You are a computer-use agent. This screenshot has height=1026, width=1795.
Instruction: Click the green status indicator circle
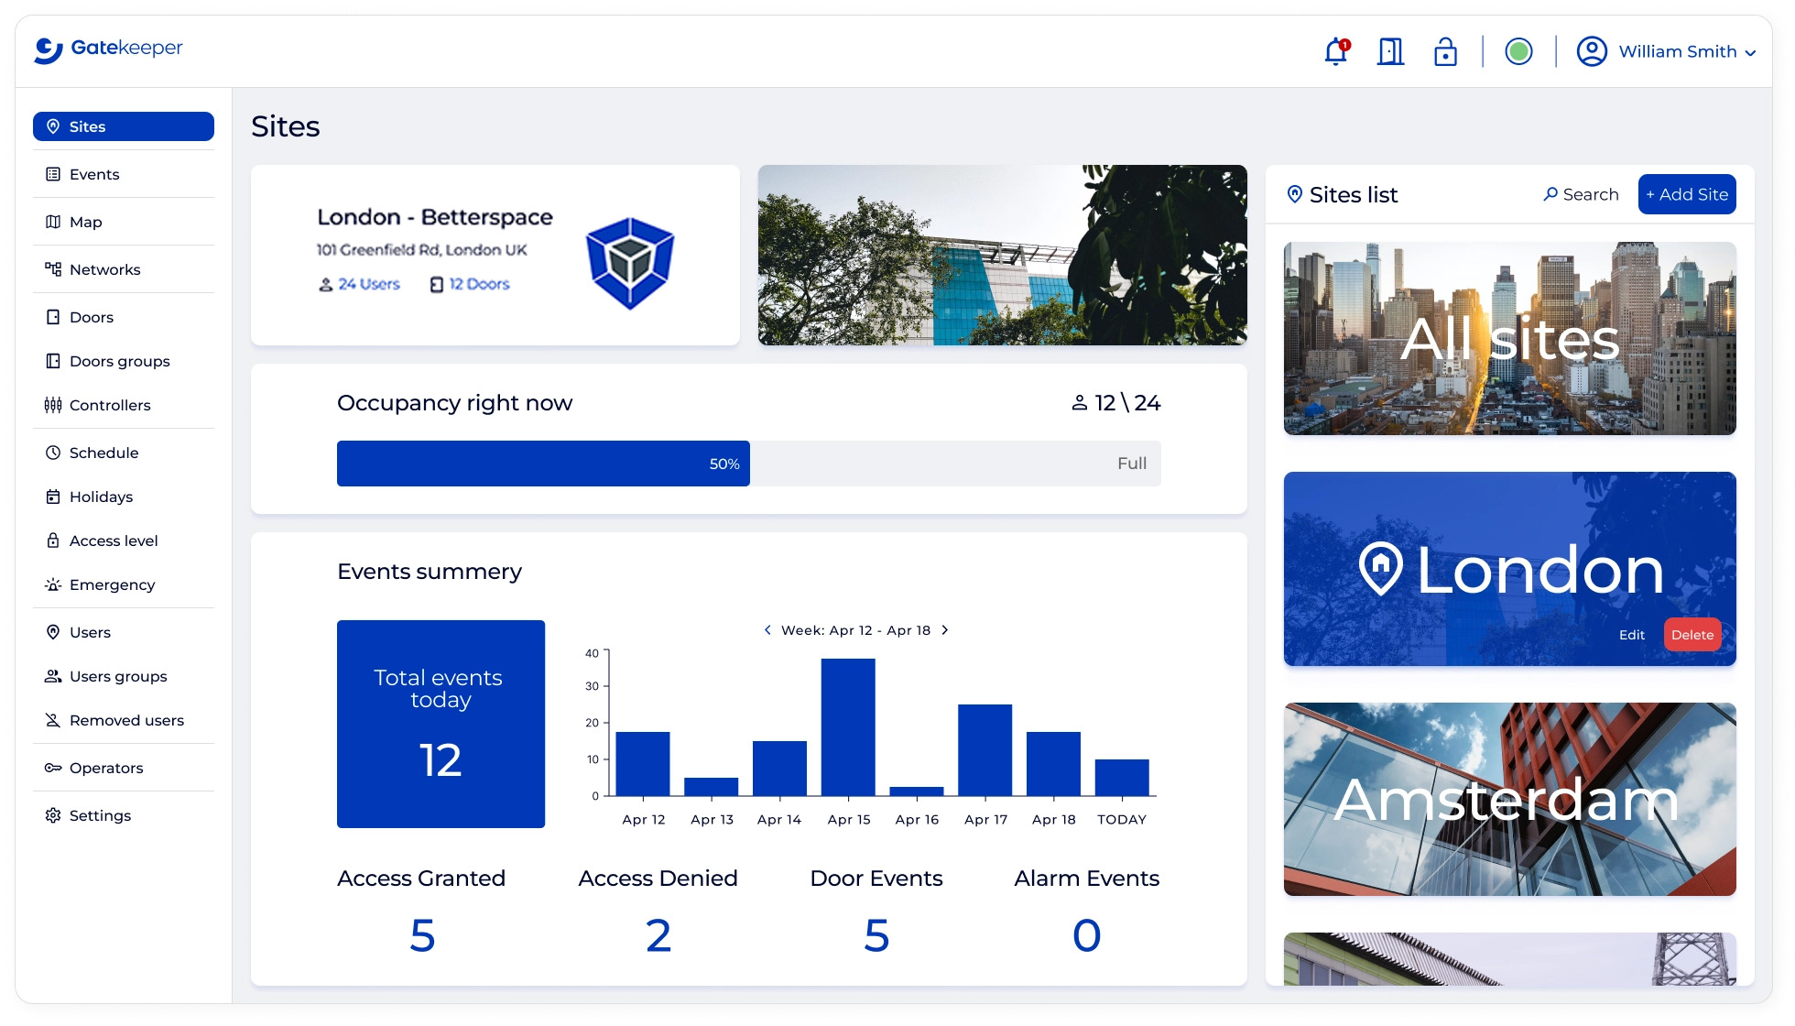(x=1518, y=51)
